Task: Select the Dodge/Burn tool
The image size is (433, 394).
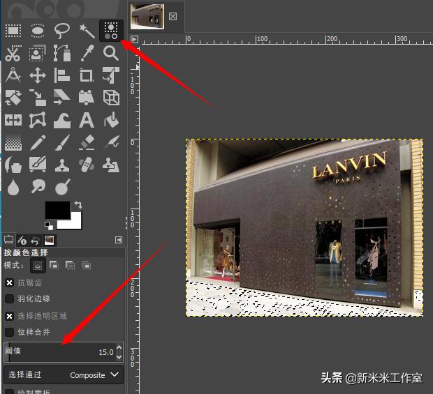Action: pos(62,187)
